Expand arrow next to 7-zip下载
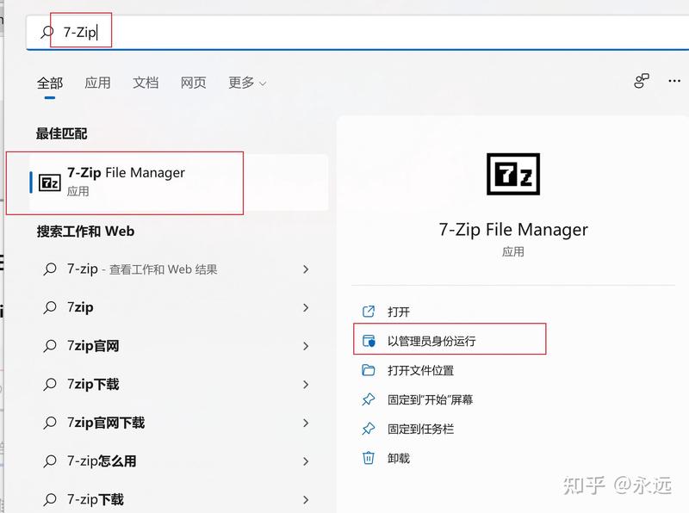 coord(306,499)
